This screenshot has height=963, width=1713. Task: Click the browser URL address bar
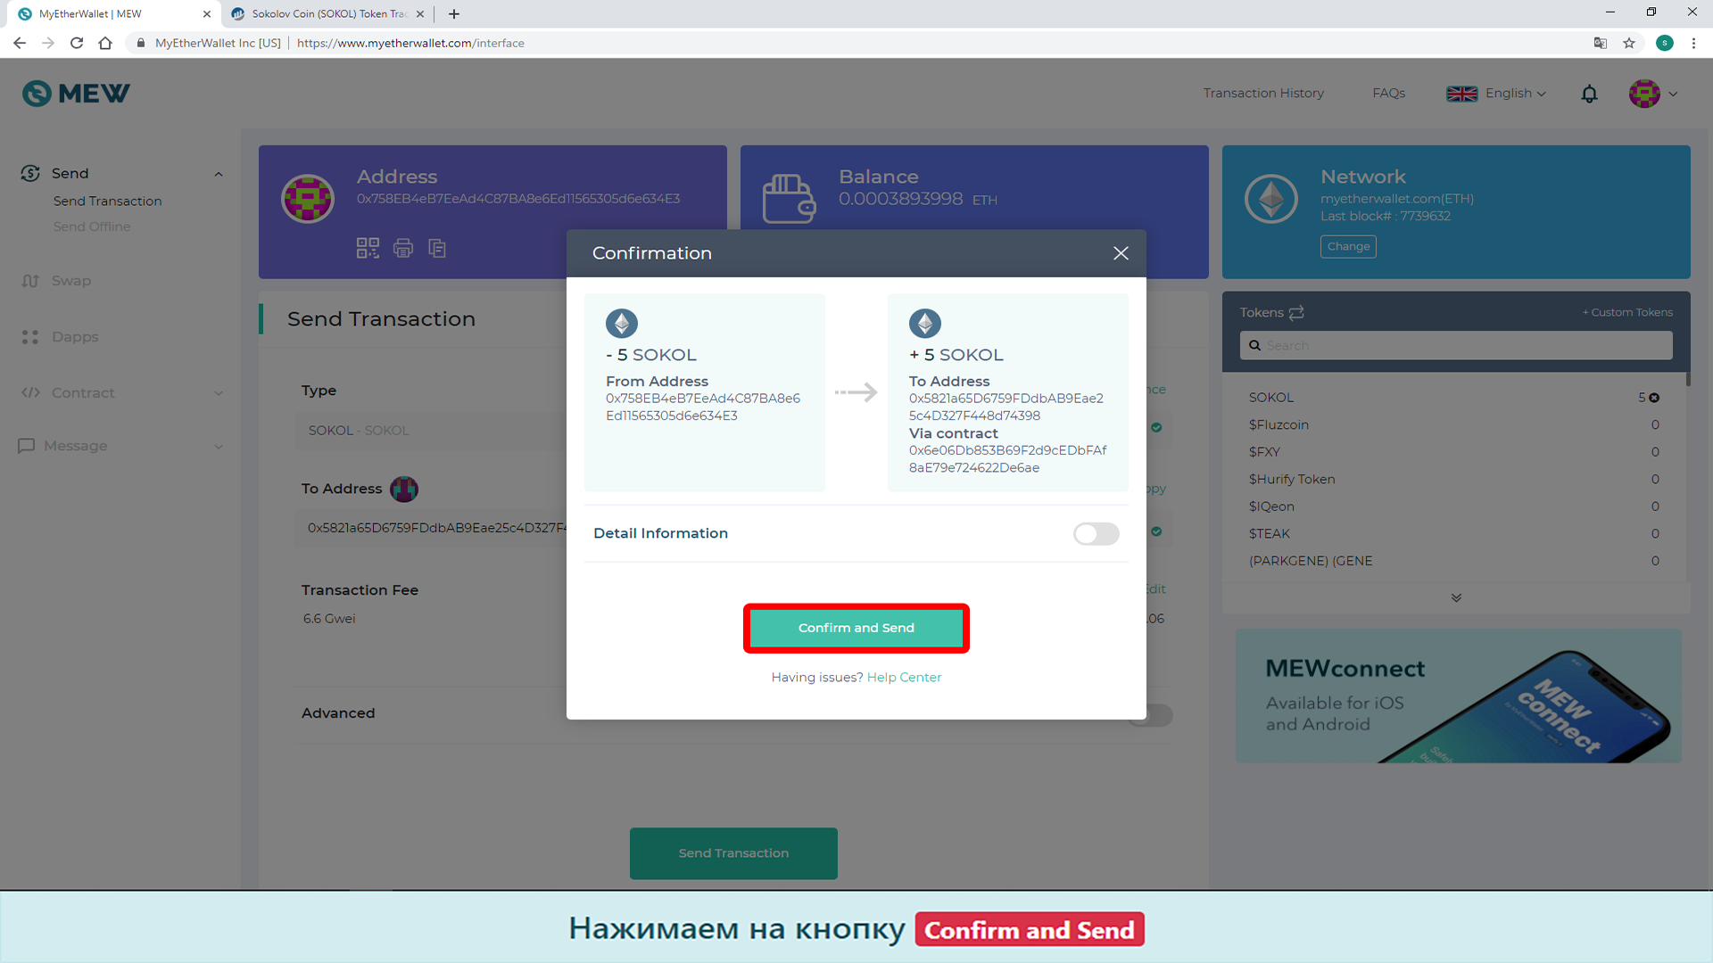point(856,43)
